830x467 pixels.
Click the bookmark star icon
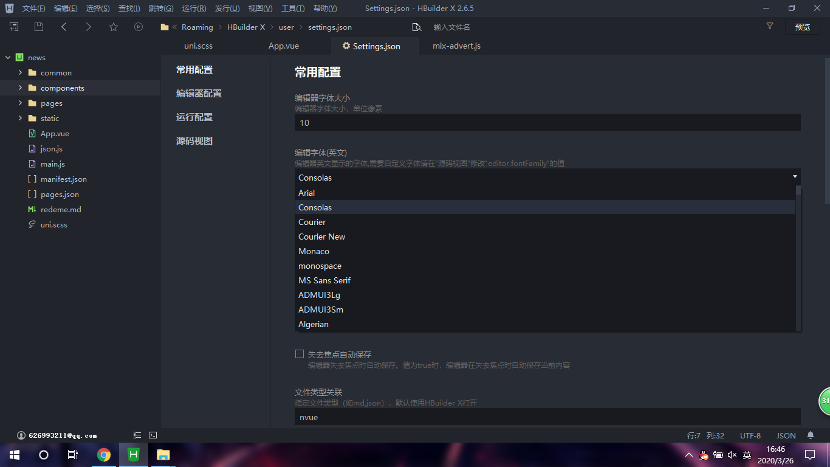pos(114,27)
